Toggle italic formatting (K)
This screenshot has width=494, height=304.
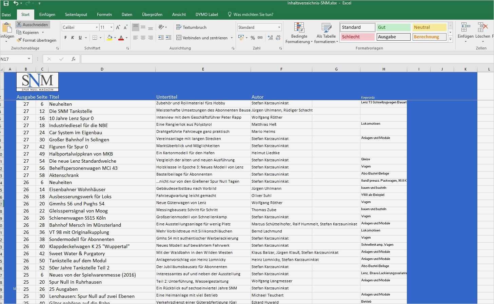pos(73,38)
